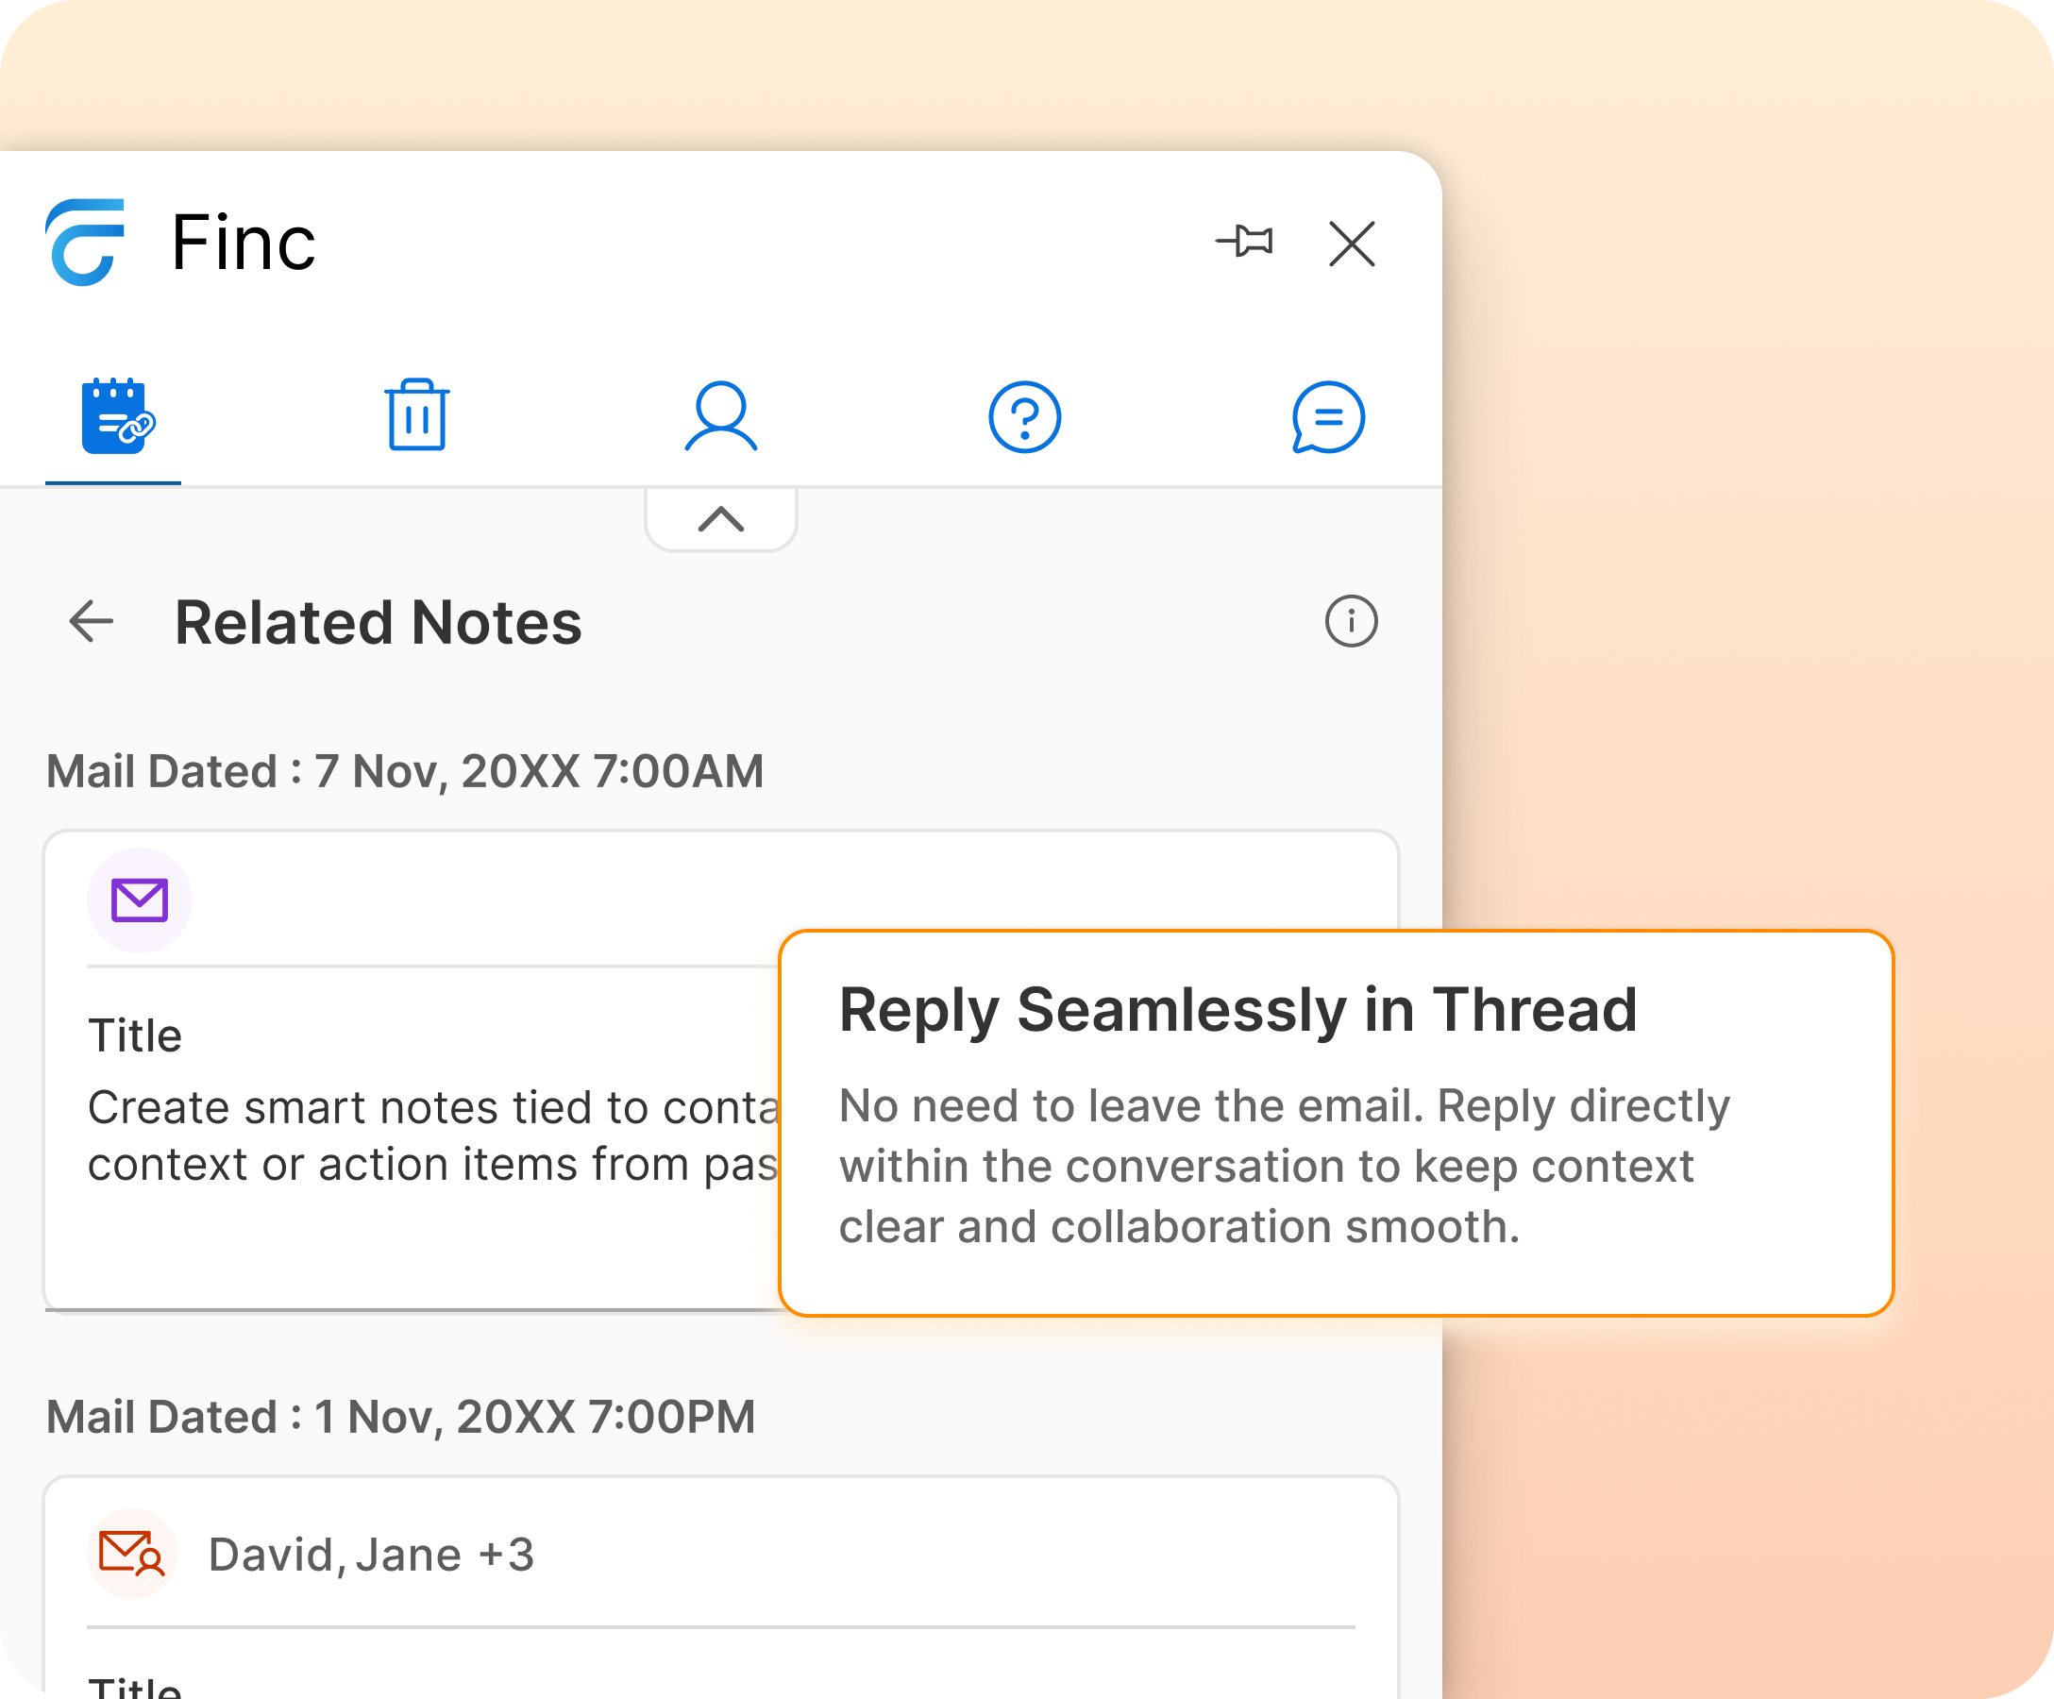This screenshot has width=2054, height=1699.
Task: Open the David, Jane +3 recipients
Action: coord(371,1555)
